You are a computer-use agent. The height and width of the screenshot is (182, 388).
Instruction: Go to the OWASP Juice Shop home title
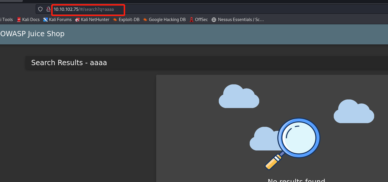(32, 34)
